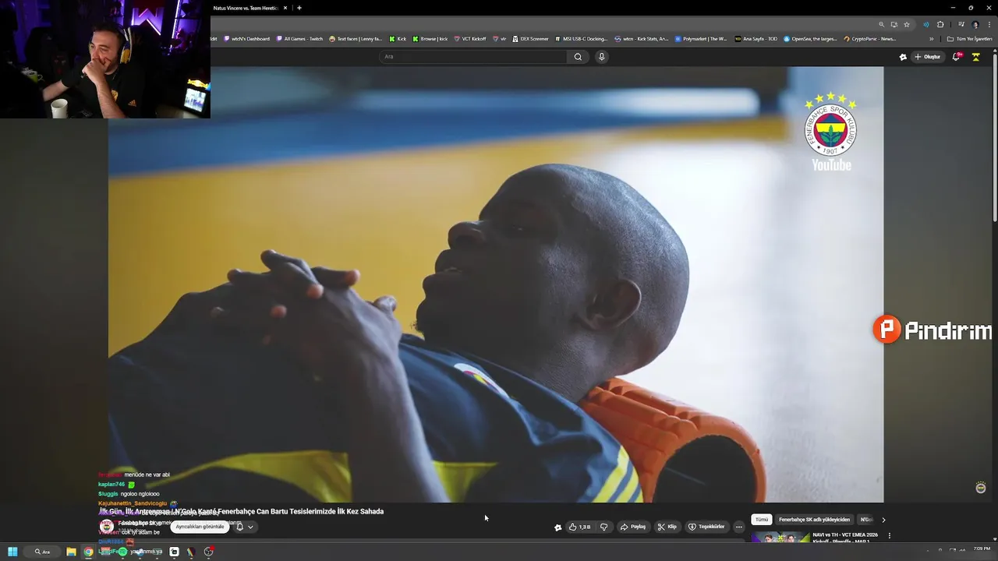The height and width of the screenshot is (561, 998).
Task: Open the 'Kick' bookmark
Action: [x=398, y=38]
